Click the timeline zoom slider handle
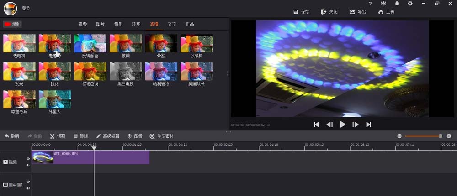Screen dimensions: 457x196 pos(441,136)
